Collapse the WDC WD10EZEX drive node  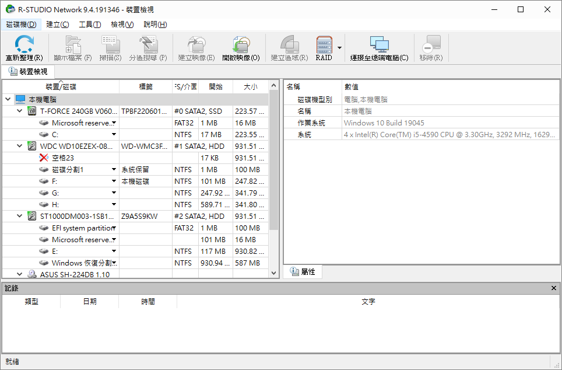click(20, 146)
